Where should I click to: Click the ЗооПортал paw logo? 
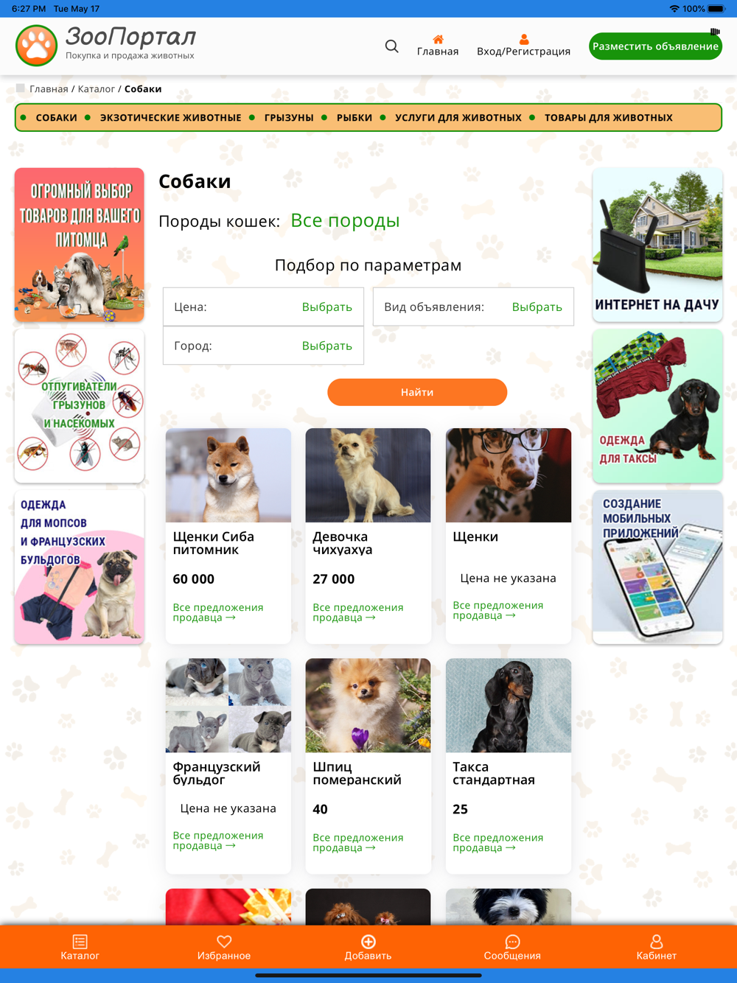(x=36, y=46)
